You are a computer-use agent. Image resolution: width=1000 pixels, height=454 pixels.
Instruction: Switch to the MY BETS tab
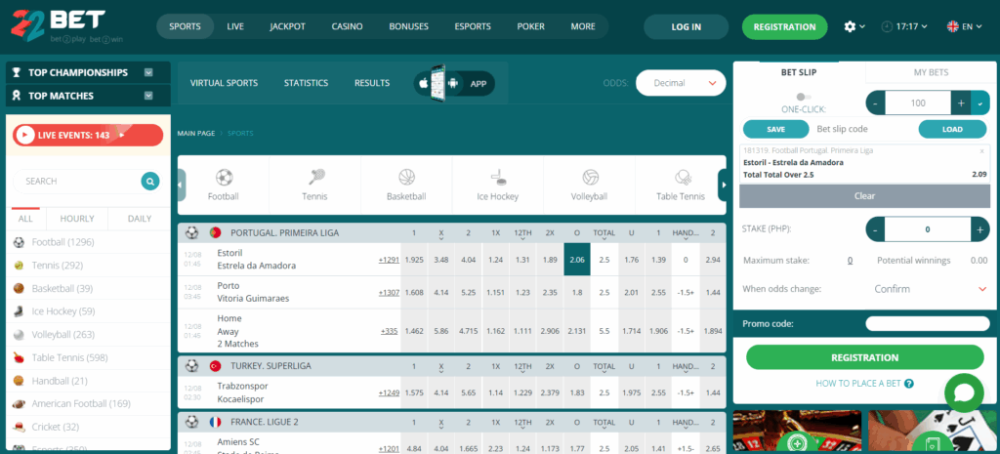point(931,72)
